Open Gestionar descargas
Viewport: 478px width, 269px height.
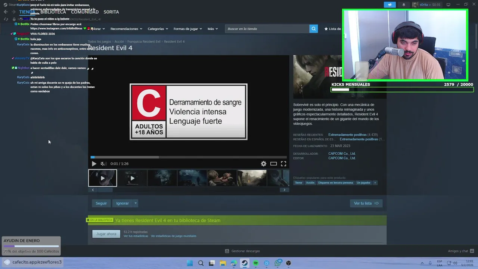(x=242, y=251)
